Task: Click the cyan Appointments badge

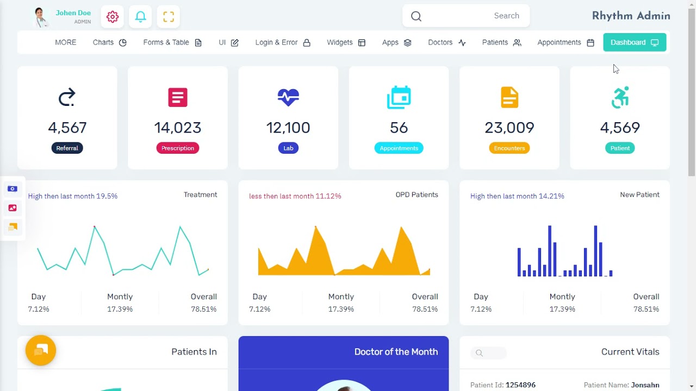Action: click(x=399, y=148)
